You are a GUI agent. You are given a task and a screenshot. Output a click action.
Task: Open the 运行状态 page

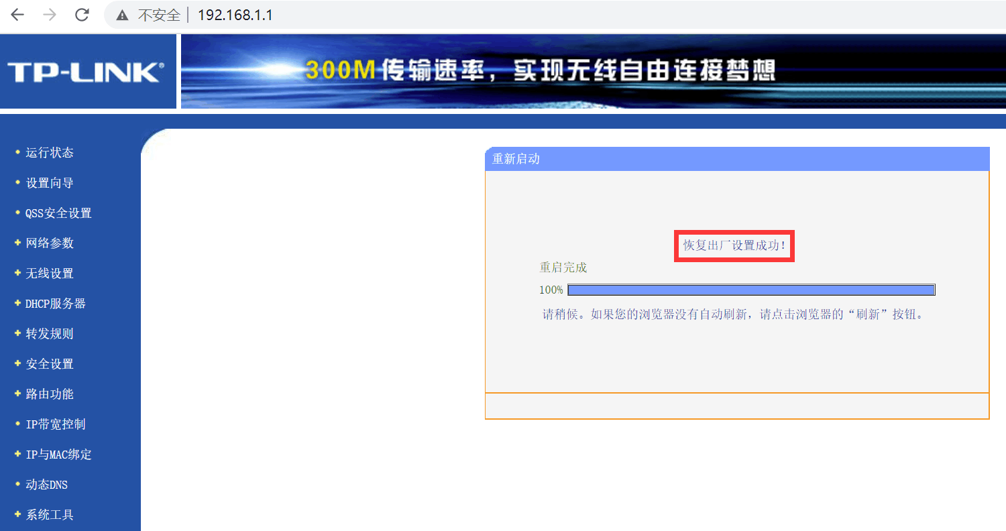[x=48, y=152]
